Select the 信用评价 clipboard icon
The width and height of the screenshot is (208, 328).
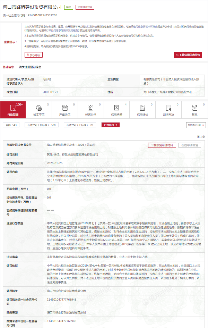click(142, 108)
